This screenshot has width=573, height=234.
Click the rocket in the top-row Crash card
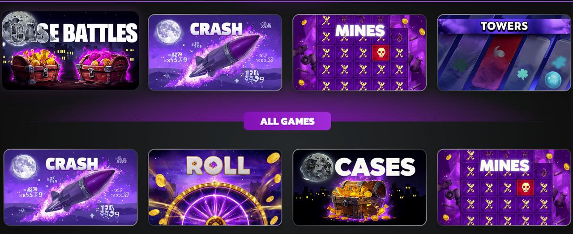click(224, 56)
